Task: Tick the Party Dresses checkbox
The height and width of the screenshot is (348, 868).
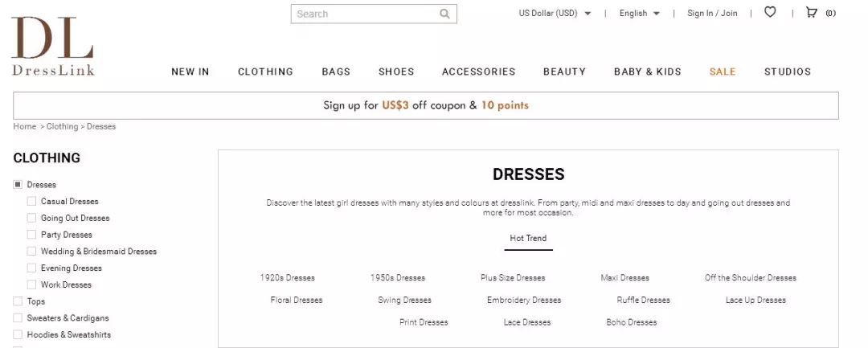Action: click(32, 235)
